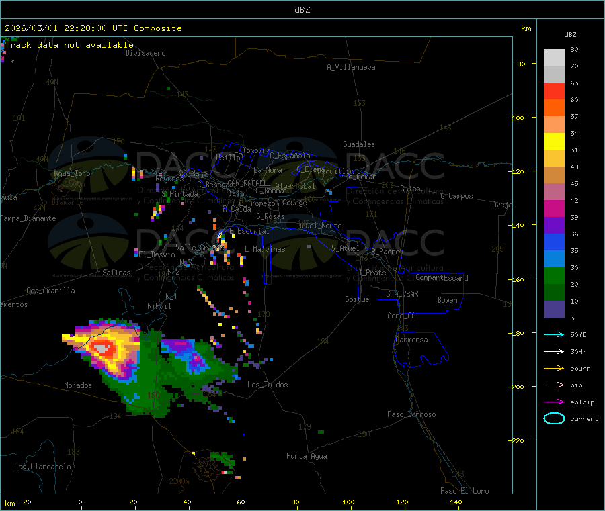
Task: Click the pink bip arrow in legend
Action: point(554,385)
